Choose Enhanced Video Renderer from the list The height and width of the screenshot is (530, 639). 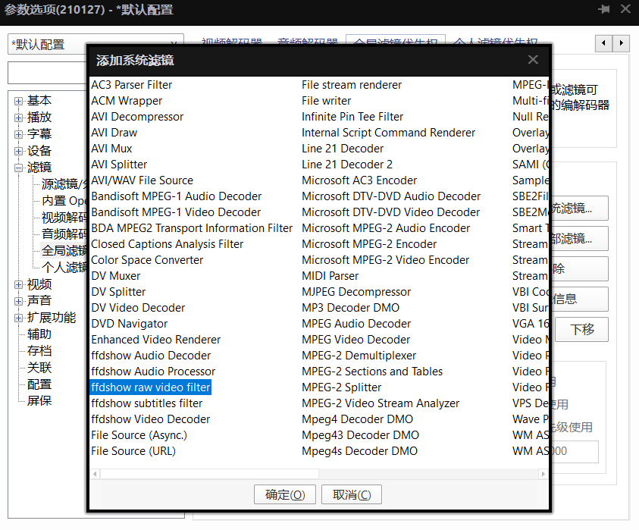[155, 339]
